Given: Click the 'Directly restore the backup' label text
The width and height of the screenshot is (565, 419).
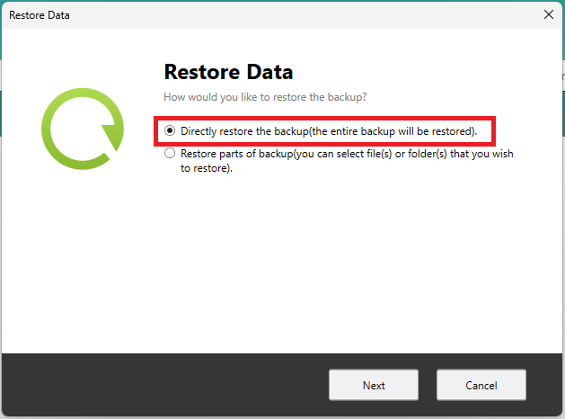Looking at the screenshot, I should coord(244,131).
